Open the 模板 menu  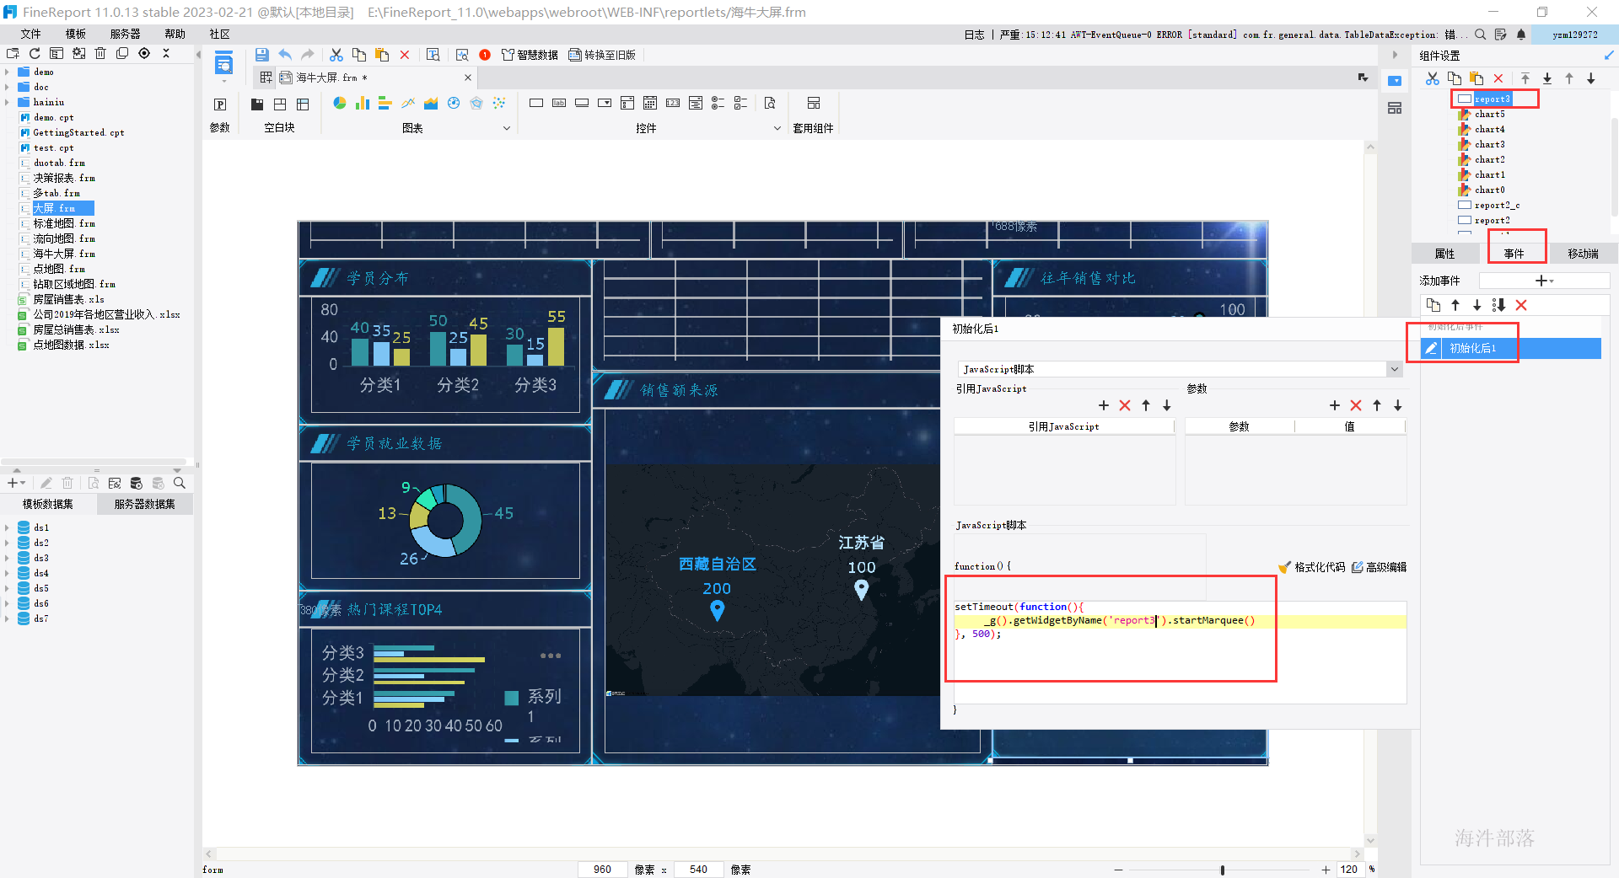tap(76, 34)
